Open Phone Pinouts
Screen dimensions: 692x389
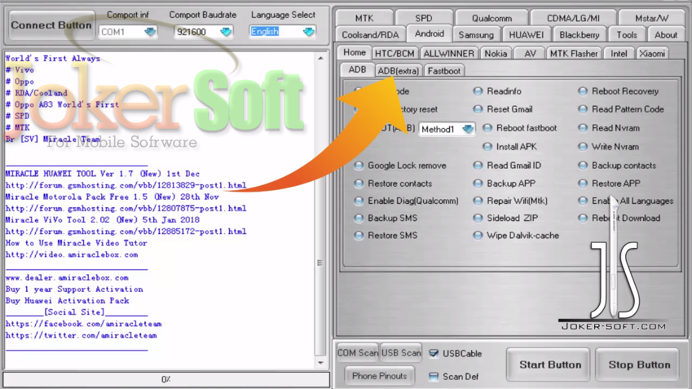(380, 376)
